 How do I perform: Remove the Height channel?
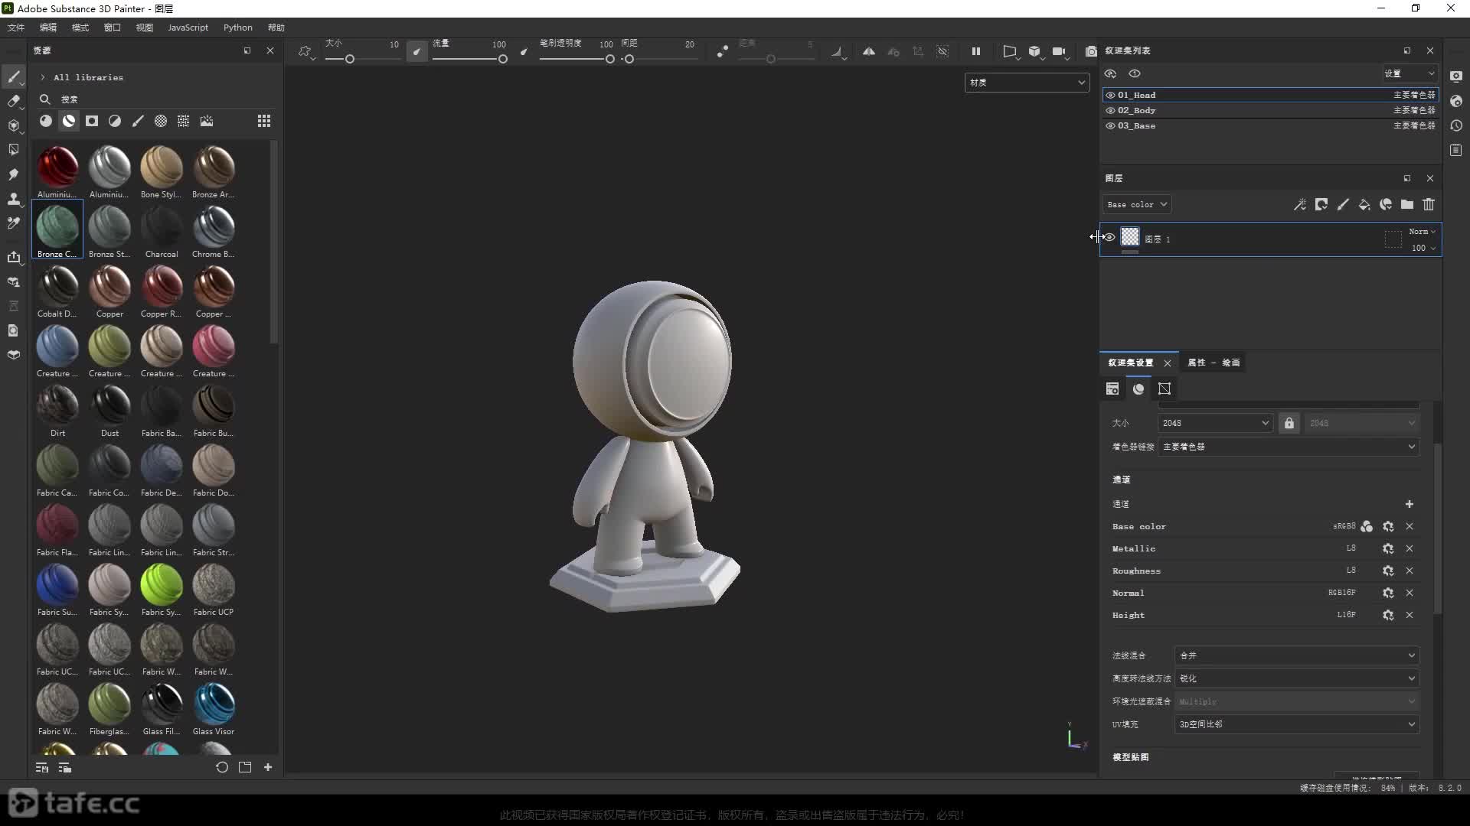pos(1410,615)
